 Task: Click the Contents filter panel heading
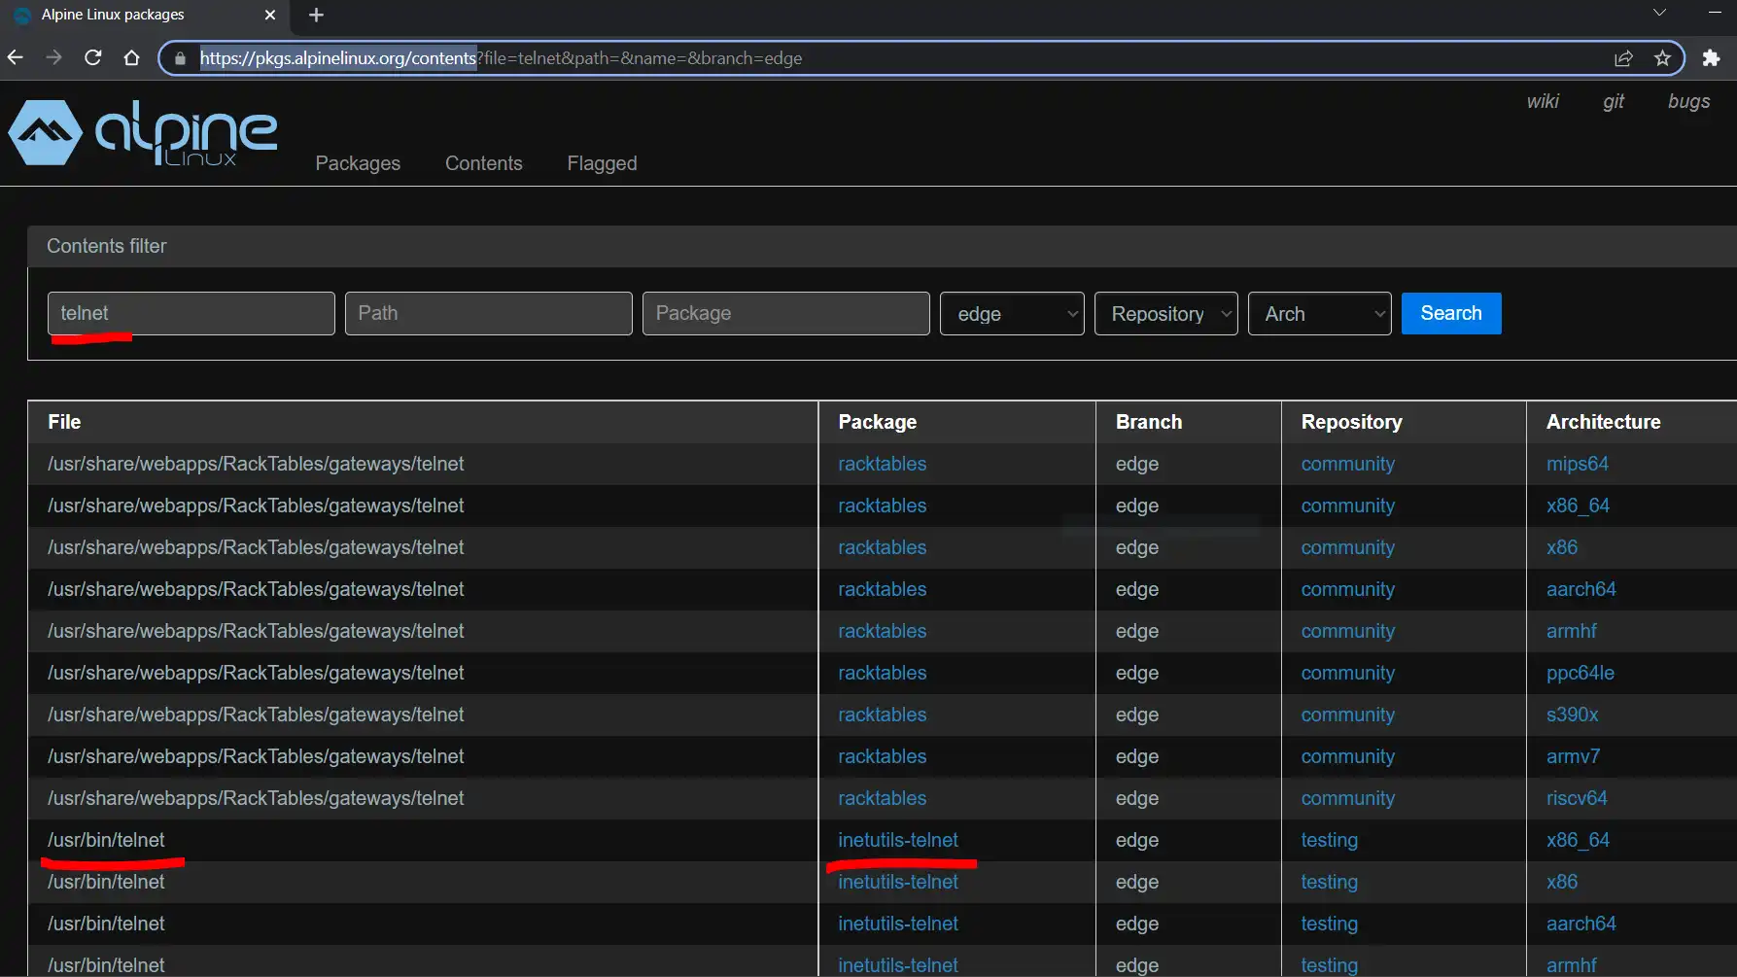click(x=107, y=246)
